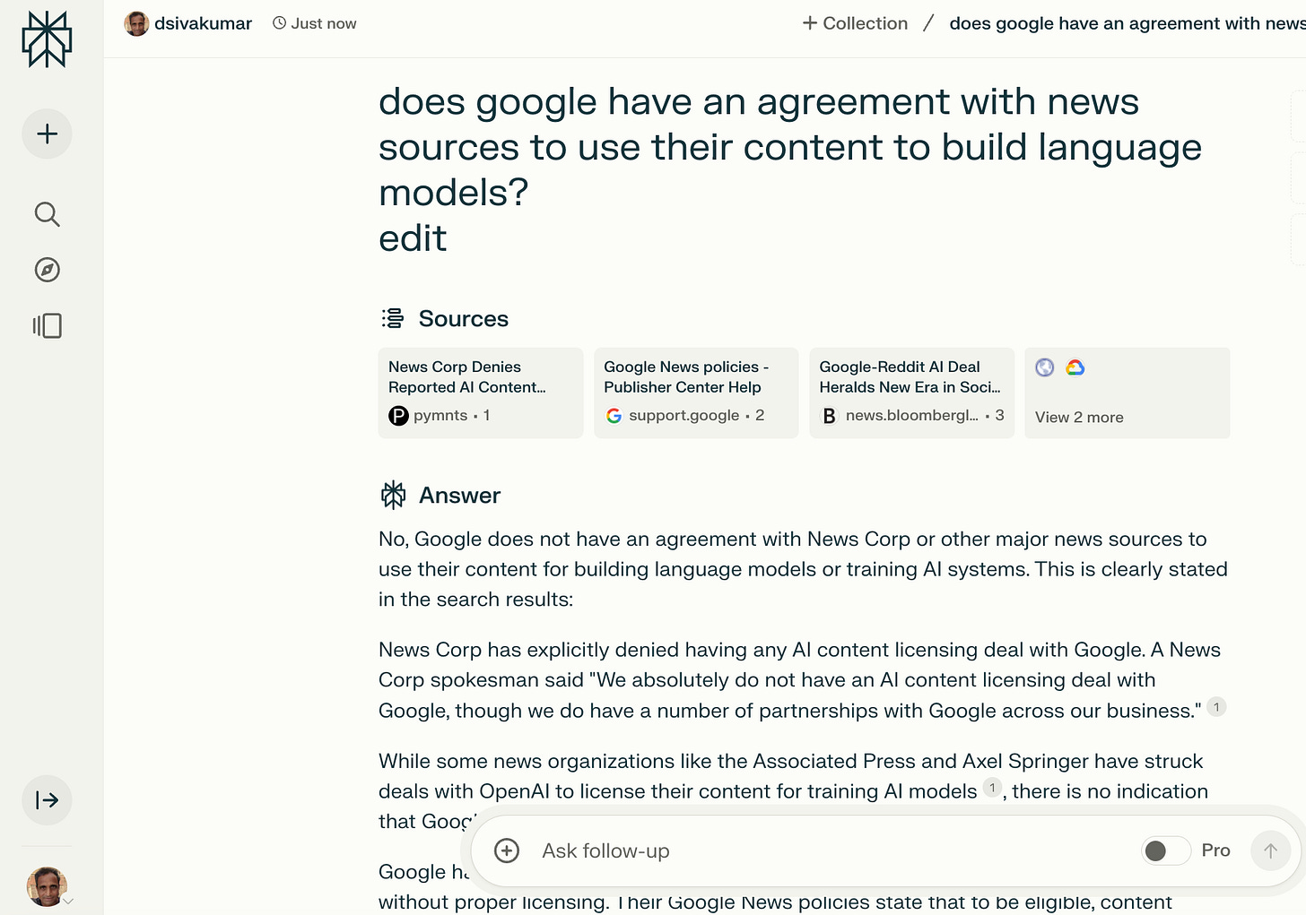Image resolution: width=1306 pixels, height=915 pixels.
Task: Open Library icon in sidebar
Action: (47, 325)
